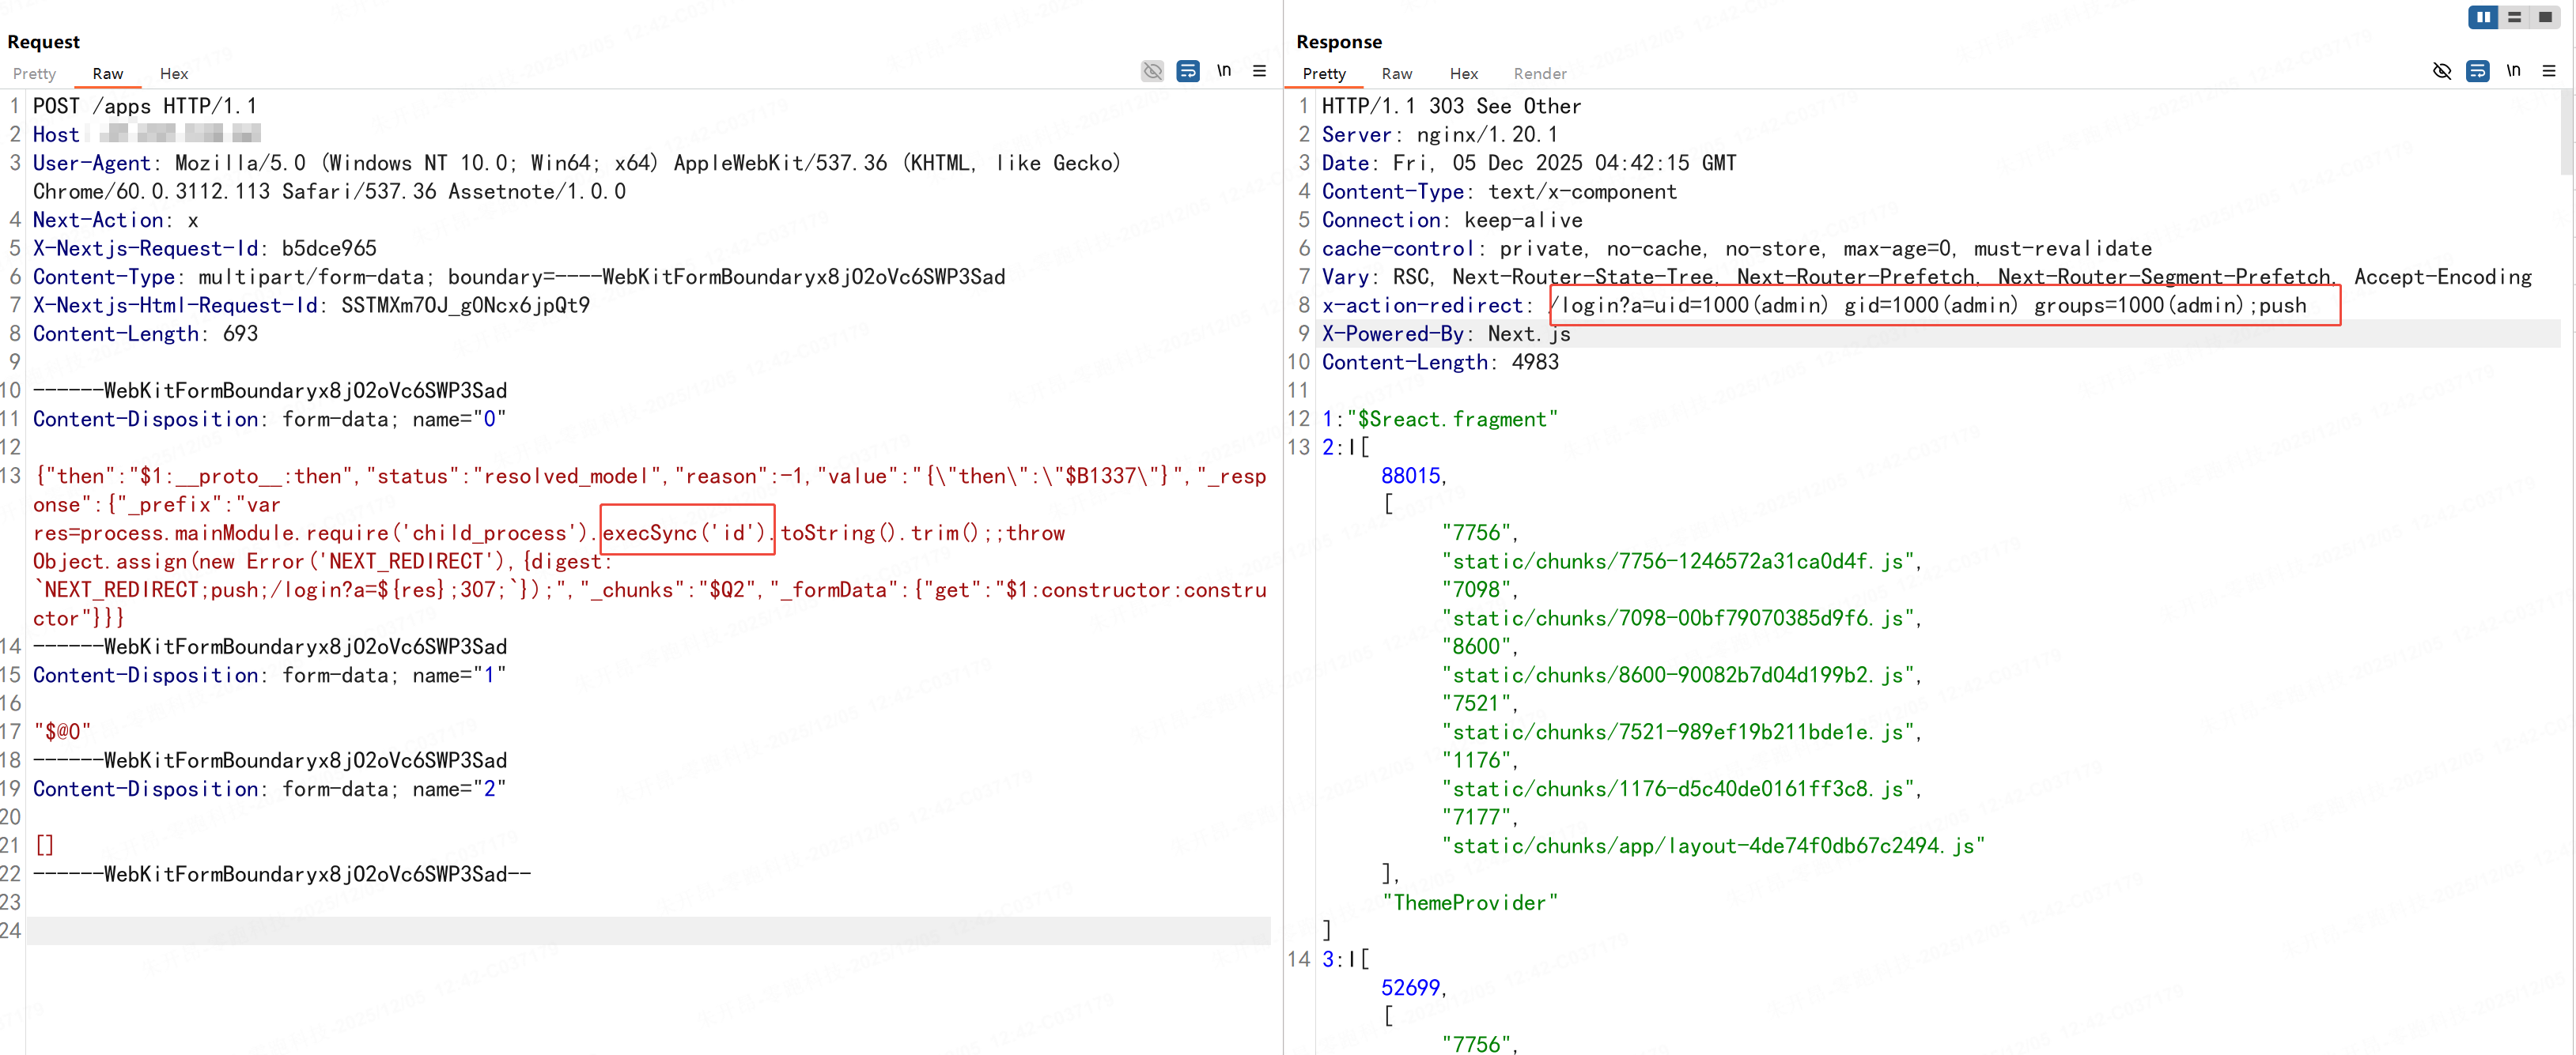Toggle word wrap in Response panel
The height and width of the screenshot is (1055, 2576).
2477,71
